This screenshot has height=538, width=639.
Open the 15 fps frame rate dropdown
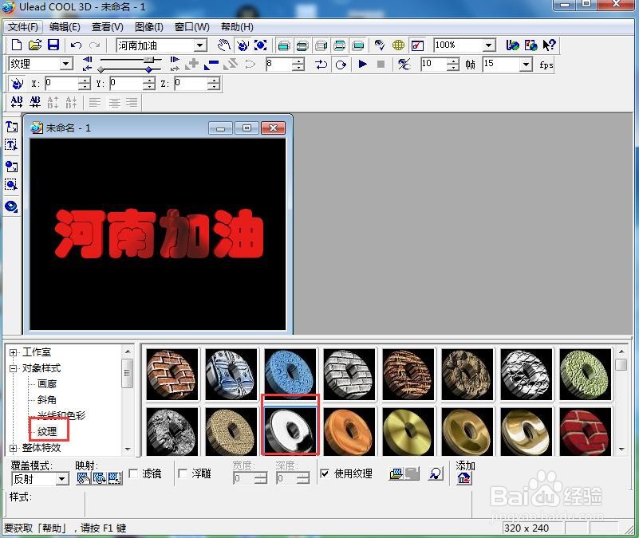(x=526, y=65)
